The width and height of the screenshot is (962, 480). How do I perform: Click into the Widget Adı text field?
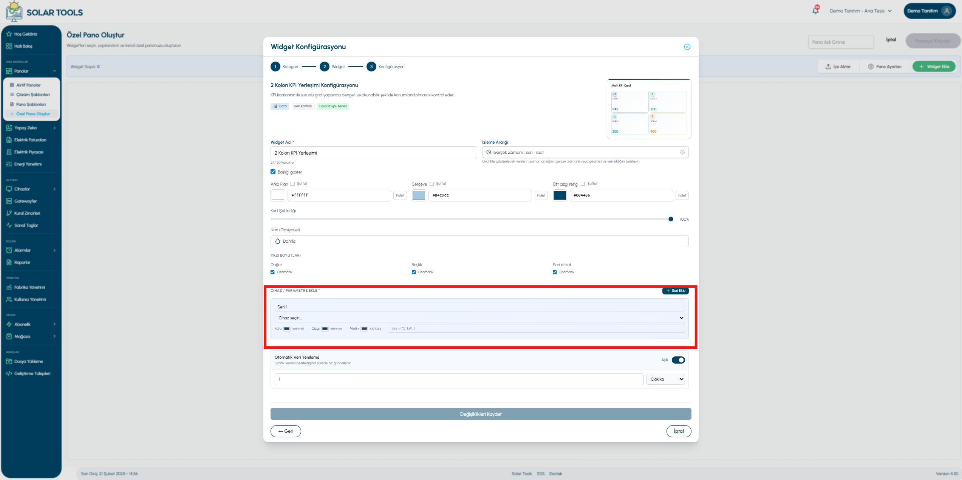click(374, 153)
